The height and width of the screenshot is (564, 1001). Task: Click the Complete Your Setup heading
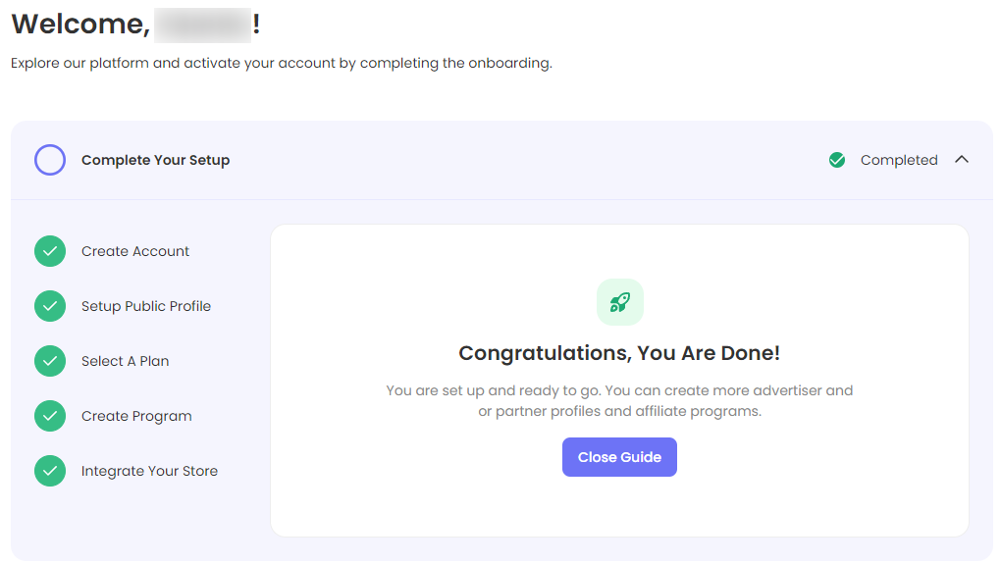155,160
